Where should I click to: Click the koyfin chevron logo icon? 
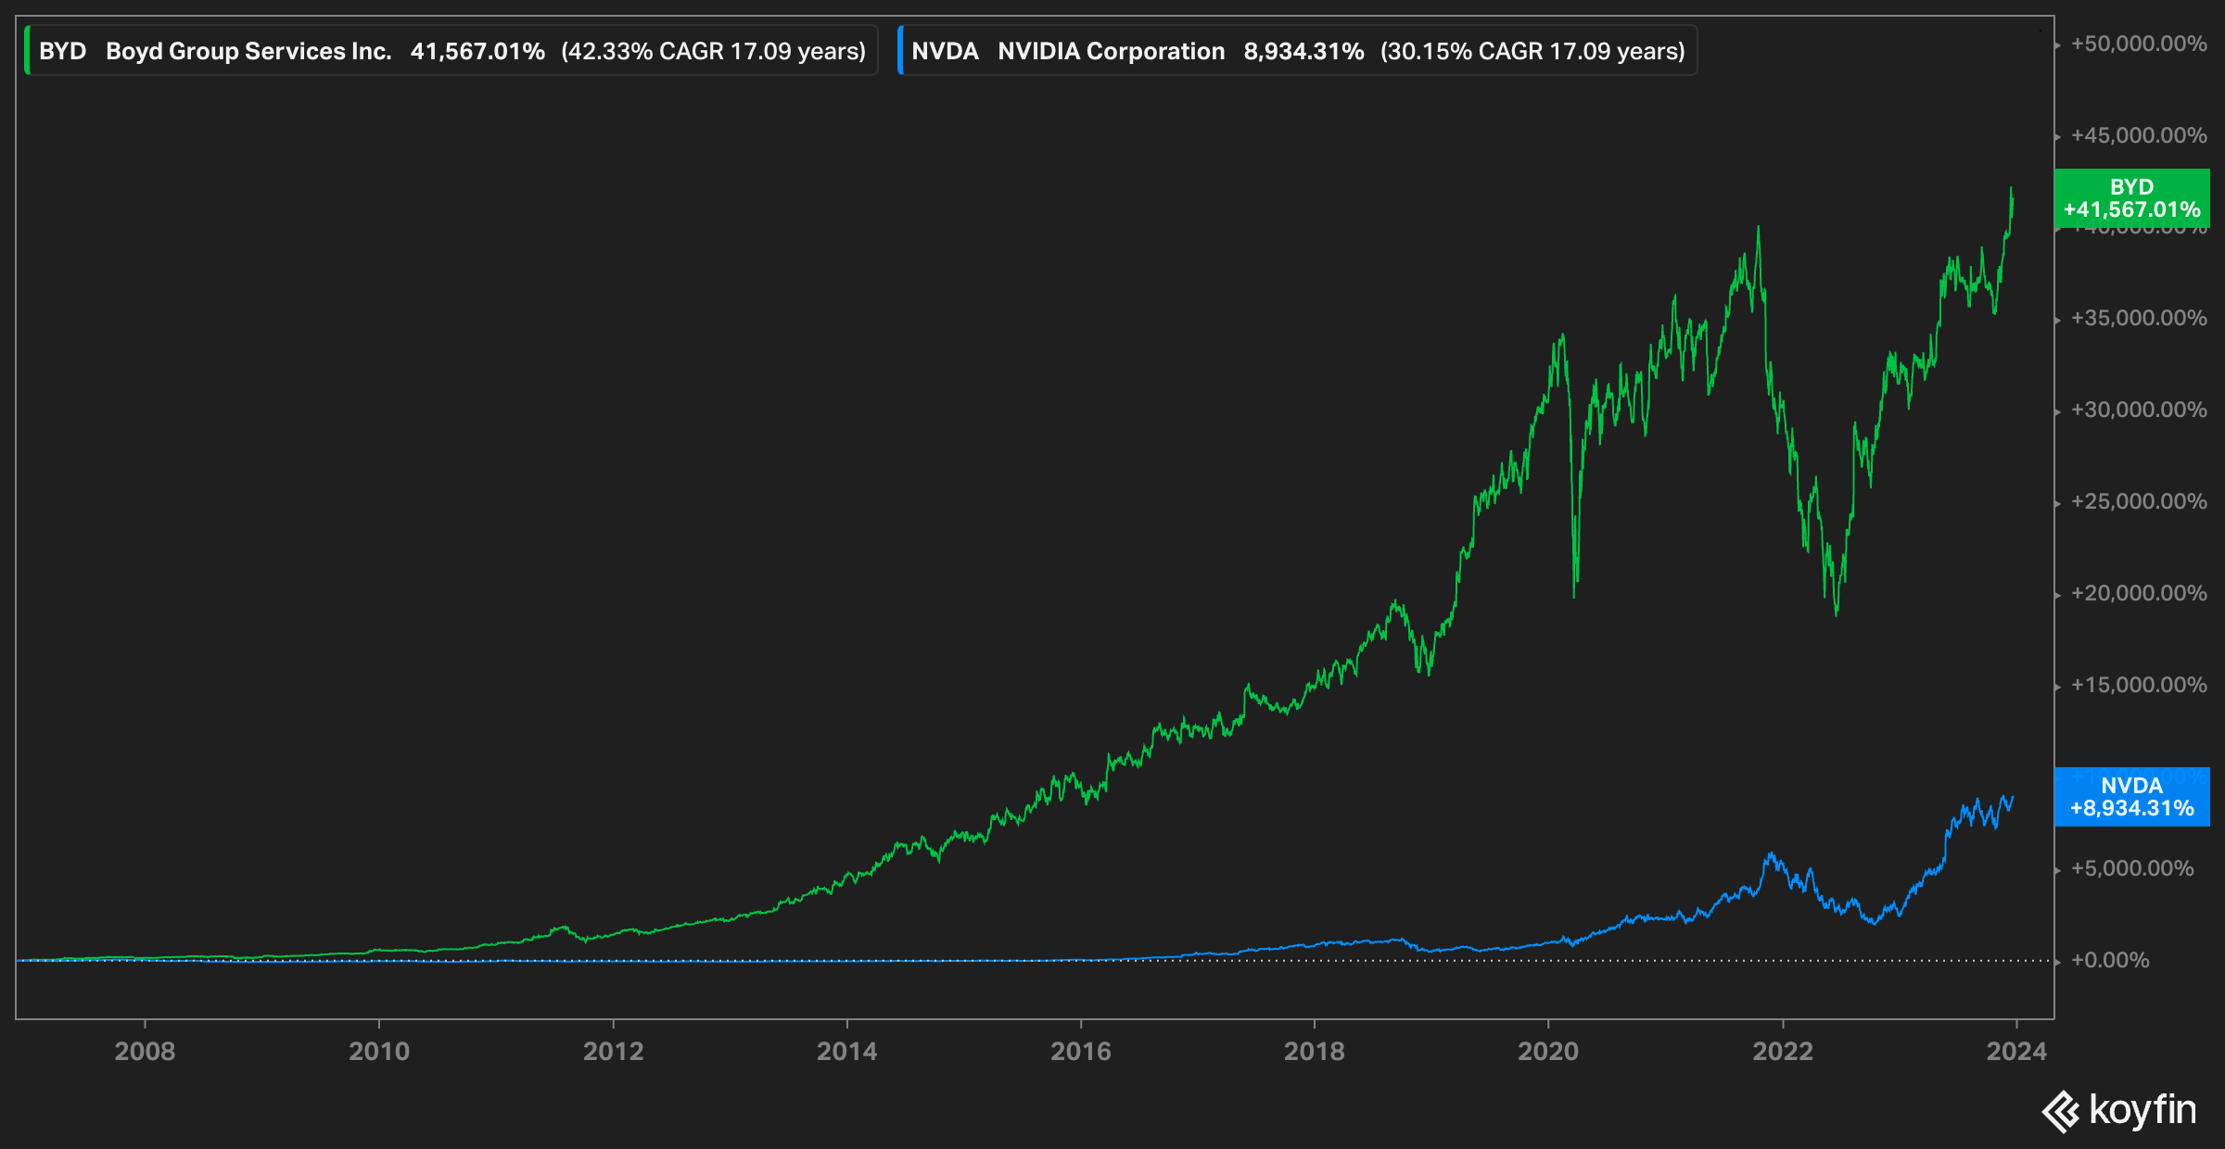click(2060, 1112)
